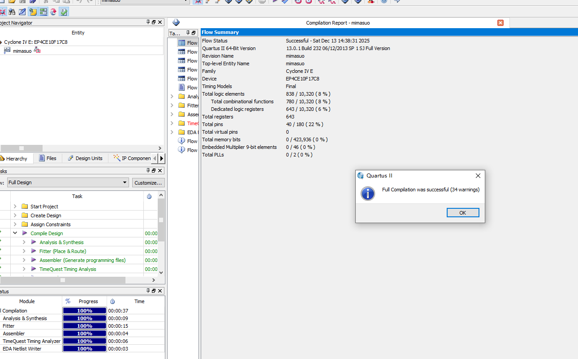The width and height of the screenshot is (578, 359).
Task: Expand the Create Design task group
Action: (15, 215)
